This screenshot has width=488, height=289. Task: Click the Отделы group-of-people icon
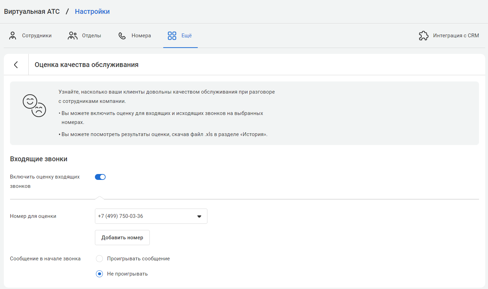pyautogui.click(x=72, y=36)
